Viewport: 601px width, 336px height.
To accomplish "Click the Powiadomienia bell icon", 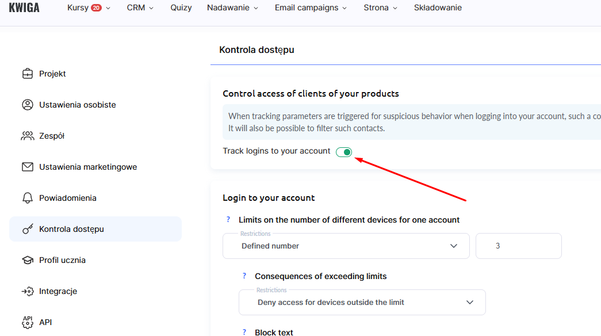I will [x=27, y=198].
